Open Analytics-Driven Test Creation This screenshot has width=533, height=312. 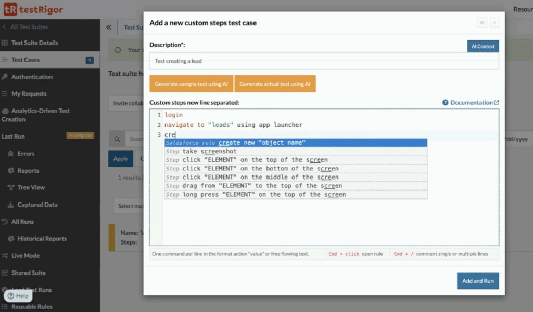click(x=35, y=115)
